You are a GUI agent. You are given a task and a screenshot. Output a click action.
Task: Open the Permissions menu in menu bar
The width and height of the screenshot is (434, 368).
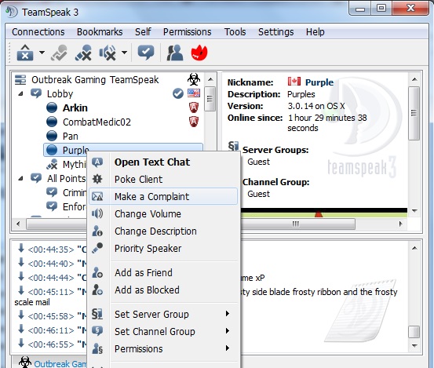tap(187, 32)
